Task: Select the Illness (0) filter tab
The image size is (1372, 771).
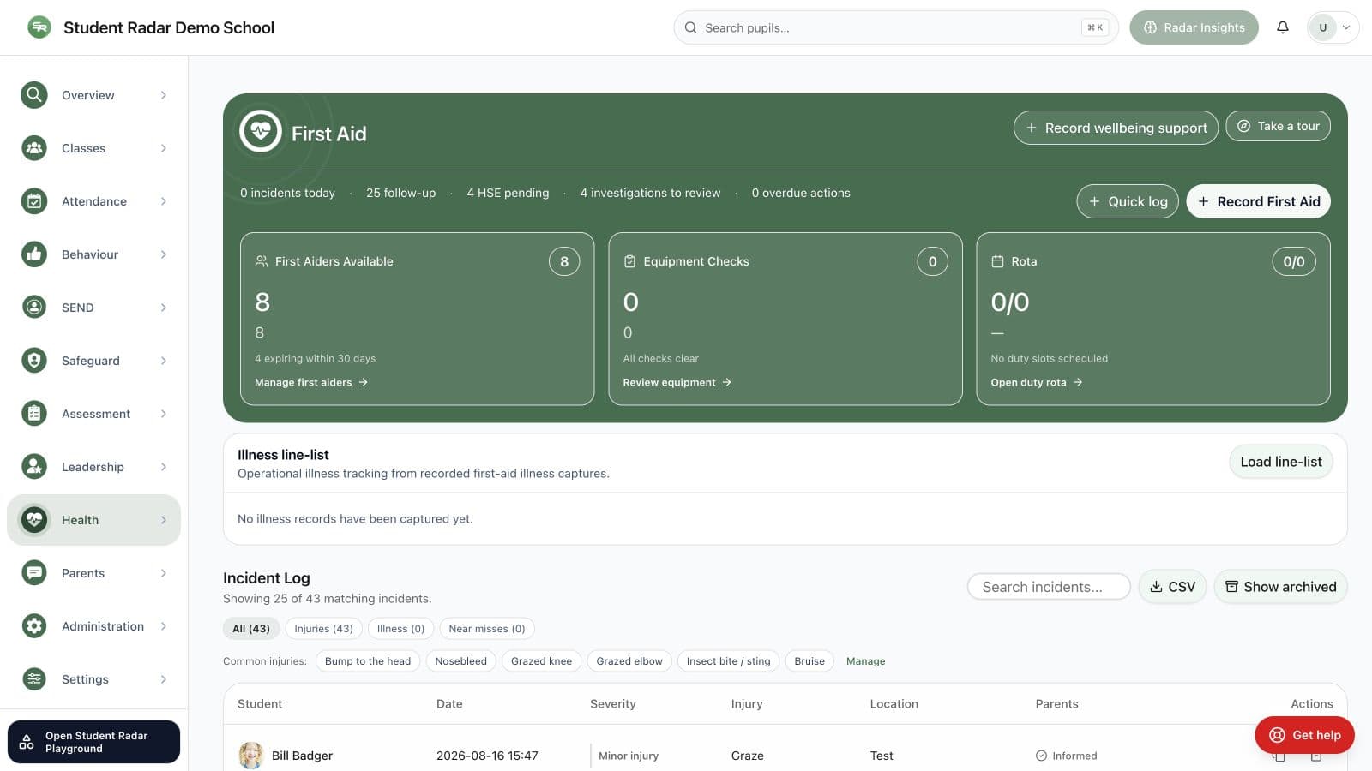Action: (x=400, y=629)
